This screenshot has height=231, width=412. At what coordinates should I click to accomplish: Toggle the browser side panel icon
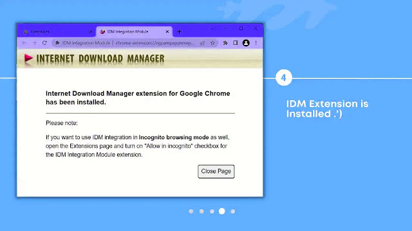click(236, 43)
